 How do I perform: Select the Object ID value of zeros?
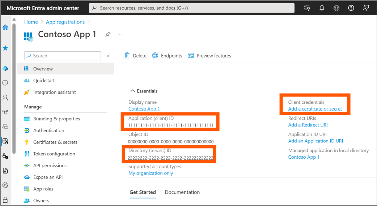171,142
